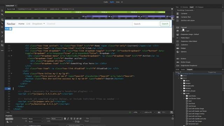Insert the Cards: Card component
The height and width of the screenshot is (126, 224).
pos(185,31)
